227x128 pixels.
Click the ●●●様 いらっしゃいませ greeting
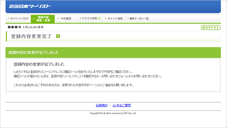[26, 27]
